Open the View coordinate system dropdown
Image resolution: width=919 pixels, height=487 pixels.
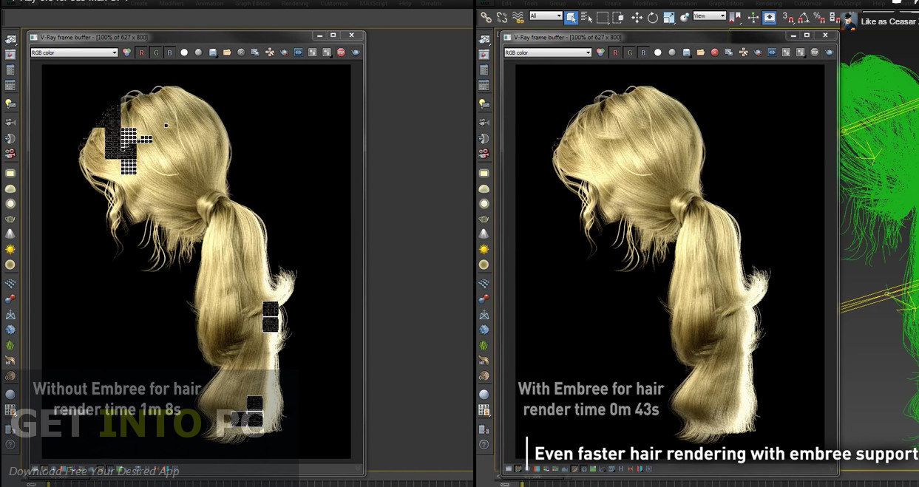click(x=710, y=16)
